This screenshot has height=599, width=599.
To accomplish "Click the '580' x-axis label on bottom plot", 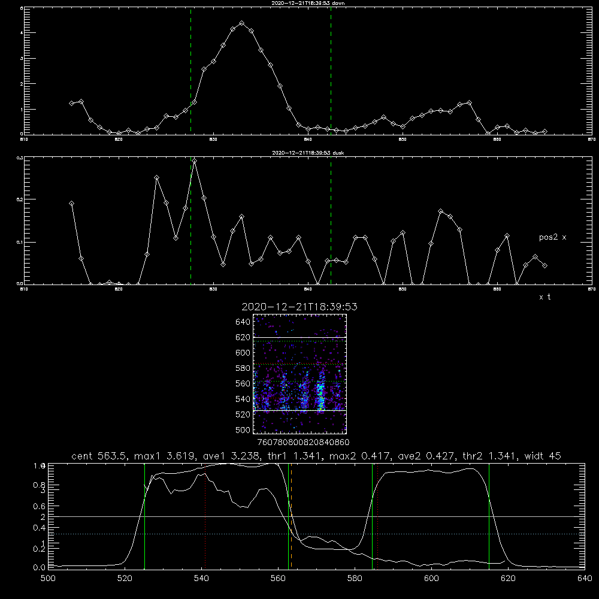I will click(355, 579).
